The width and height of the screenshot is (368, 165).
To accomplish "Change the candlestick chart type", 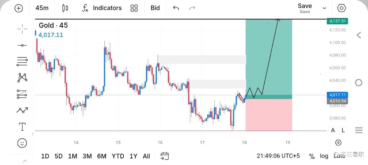I will 65,8.
